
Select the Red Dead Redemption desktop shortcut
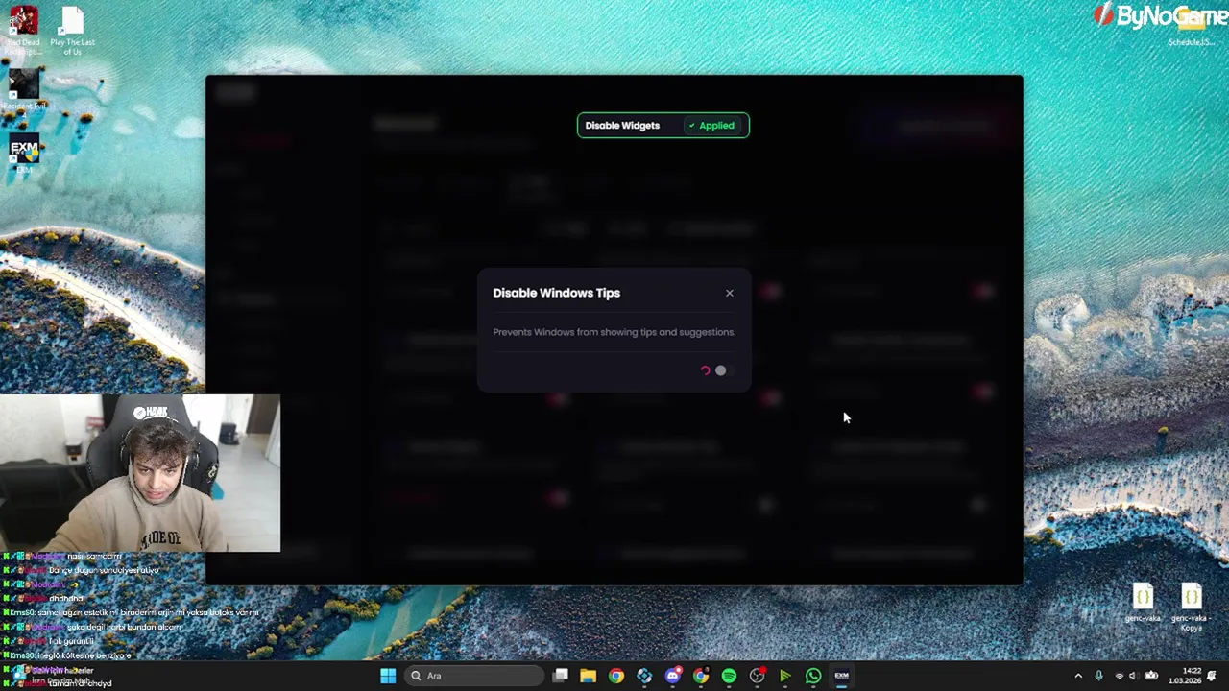click(24, 30)
